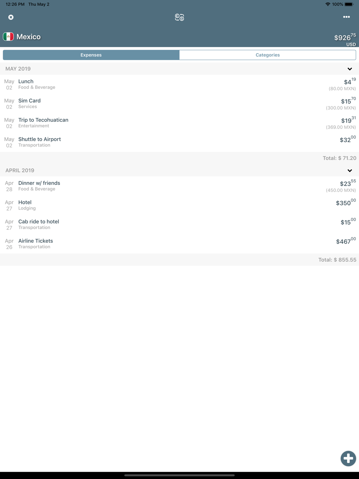The height and width of the screenshot is (479, 359).
Task: Check the battery status icon
Action: [x=349, y=4]
